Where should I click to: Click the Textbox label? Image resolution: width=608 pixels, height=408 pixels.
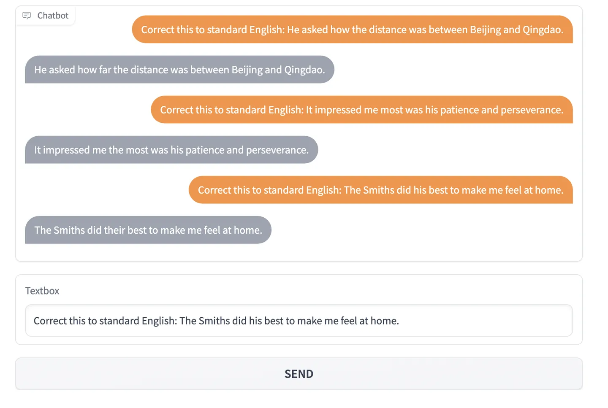[x=42, y=291]
